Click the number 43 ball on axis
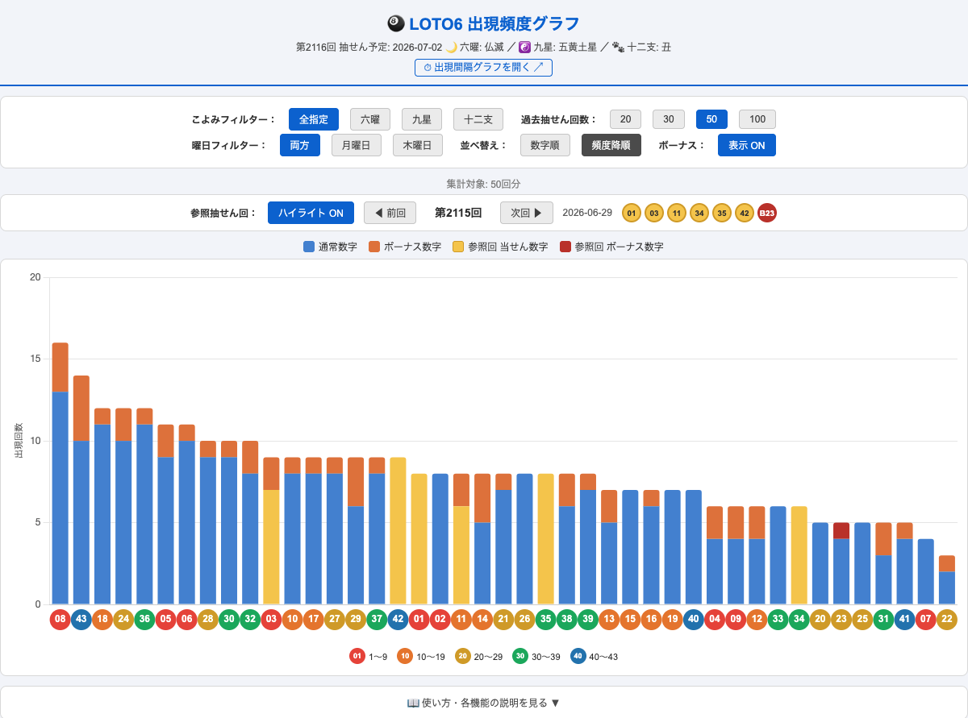968x718 pixels. click(81, 620)
